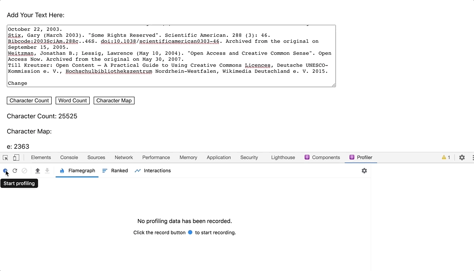
Task: Click the 'Add Your Text Here:' label
Action: click(36, 15)
